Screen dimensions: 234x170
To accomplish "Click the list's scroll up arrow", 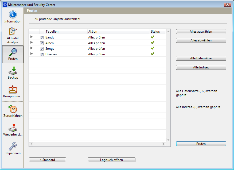I will tap(168, 31).
